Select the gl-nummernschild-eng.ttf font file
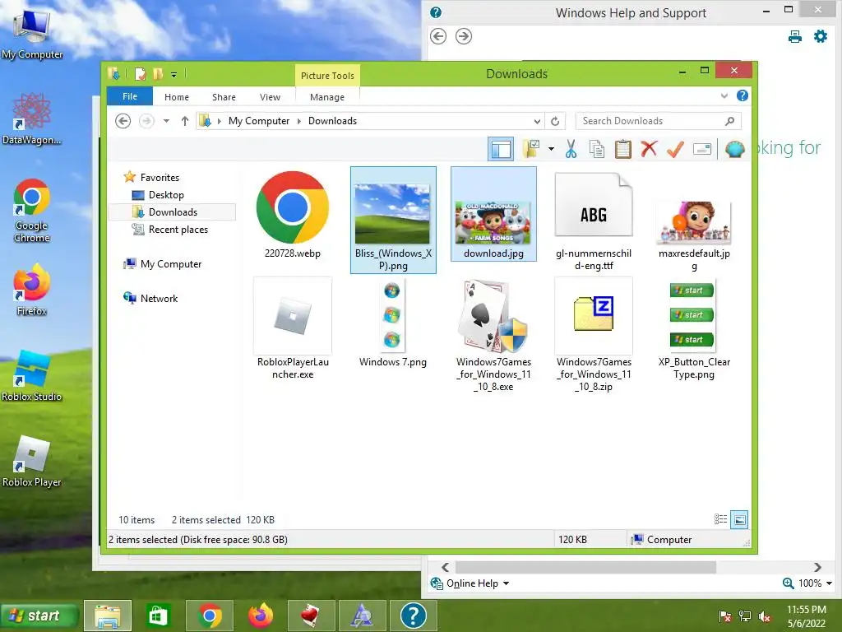This screenshot has height=632, width=842. [594, 221]
